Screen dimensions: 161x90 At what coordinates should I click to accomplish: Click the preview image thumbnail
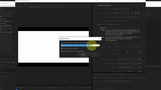pos(54,47)
